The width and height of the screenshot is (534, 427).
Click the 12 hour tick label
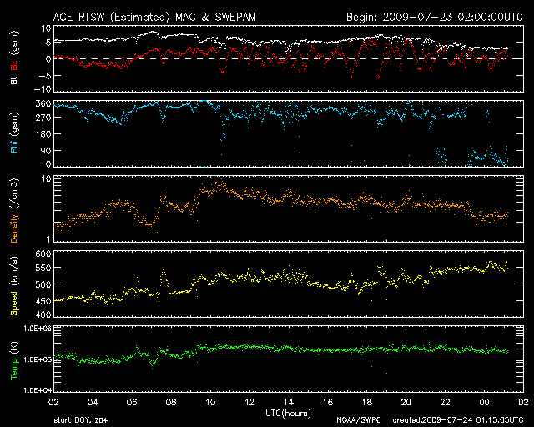[x=249, y=402]
